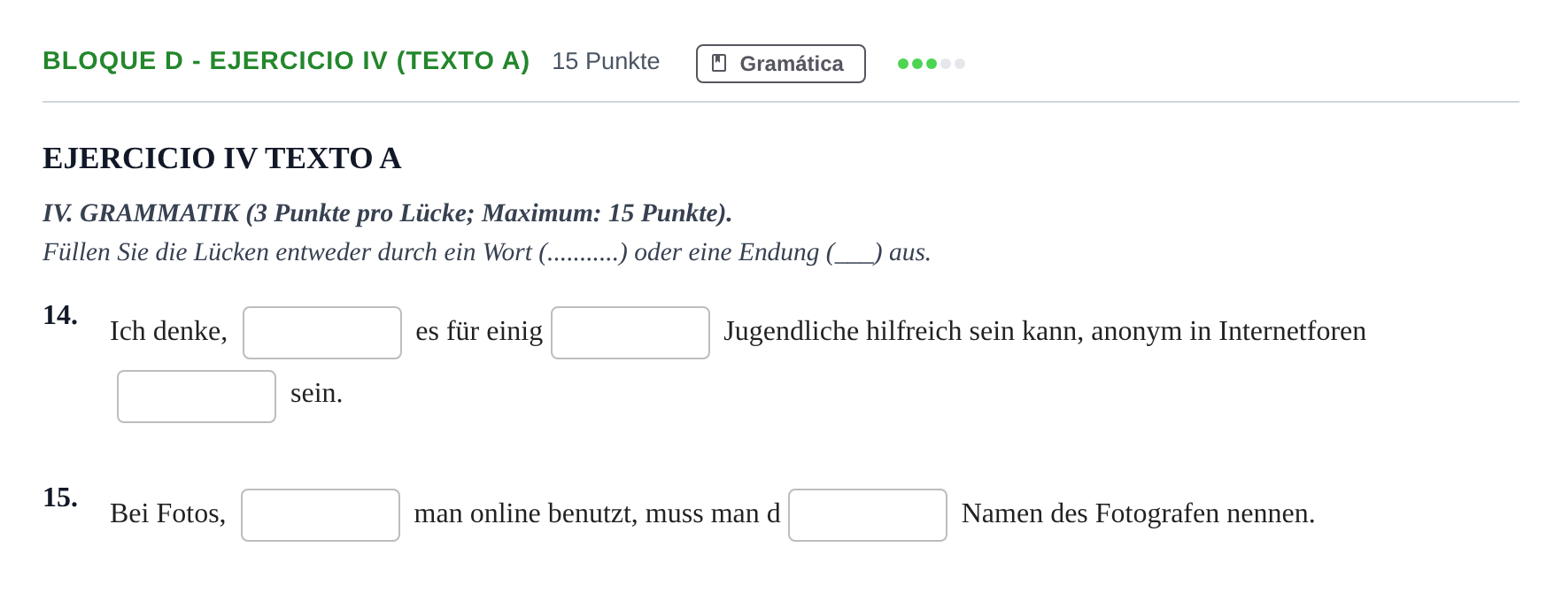
Task: Focus the ending blank after "es für einig"
Action: pos(630,333)
